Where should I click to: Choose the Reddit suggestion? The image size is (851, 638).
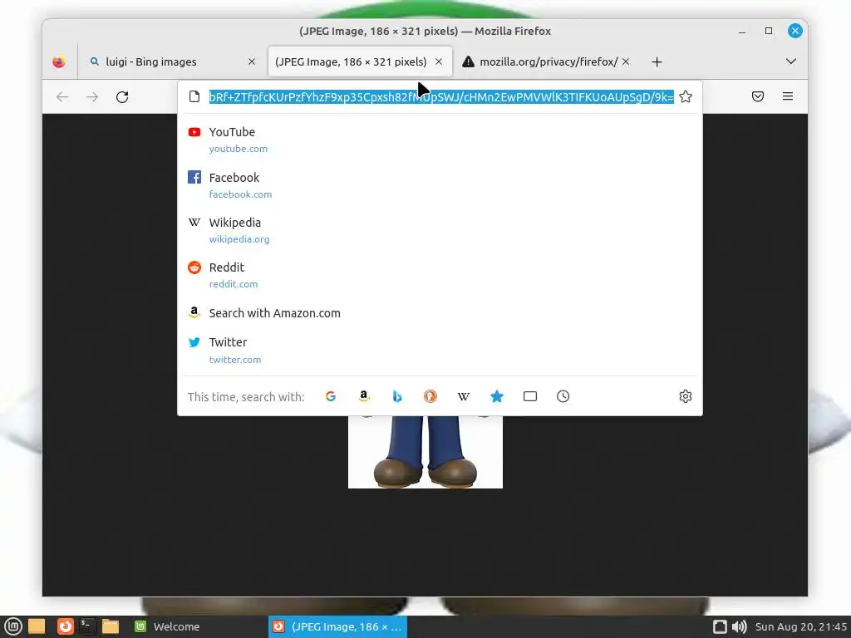point(440,275)
